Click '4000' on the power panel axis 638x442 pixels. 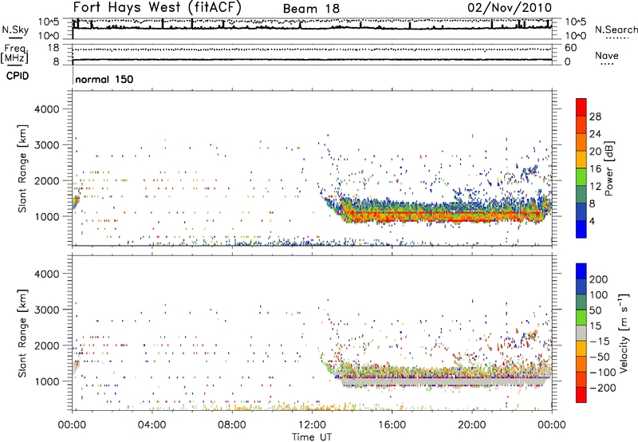pyautogui.click(x=47, y=109)
